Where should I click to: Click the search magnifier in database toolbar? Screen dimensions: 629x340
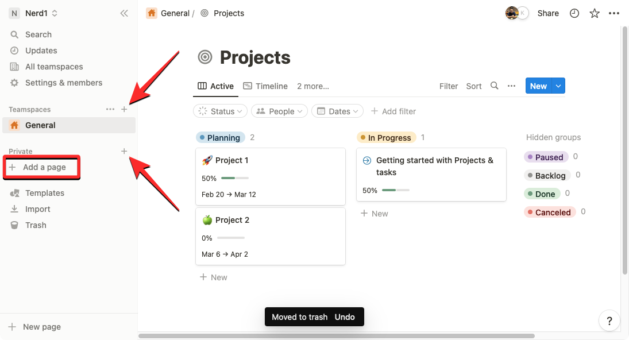coord(494,86)
